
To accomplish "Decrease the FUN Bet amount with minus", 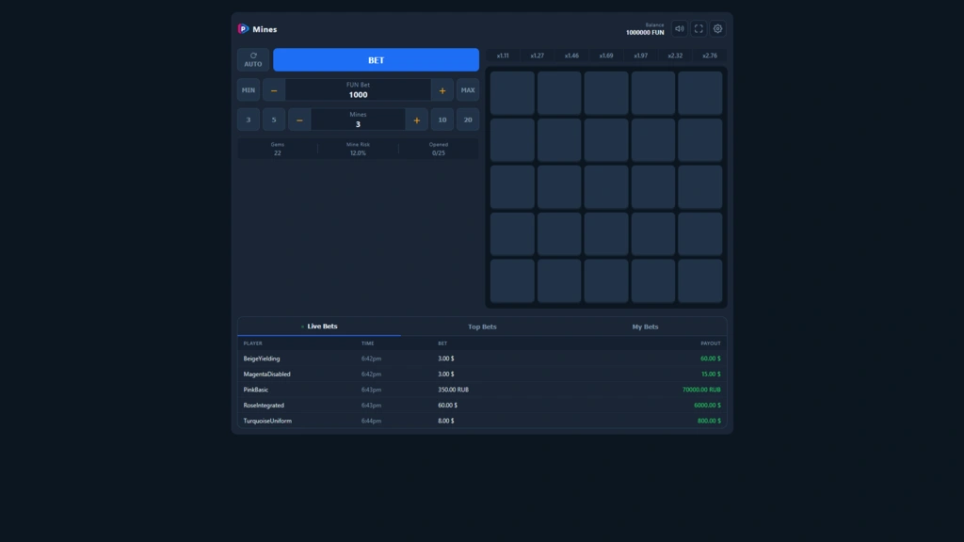I will 274,90.
